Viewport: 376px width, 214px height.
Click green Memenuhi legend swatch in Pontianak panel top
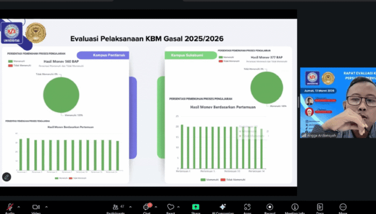pos(10,62)
